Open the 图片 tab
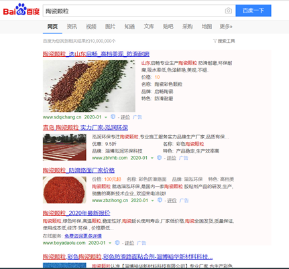This screenshot has height=269, width=289. (110, 27)
